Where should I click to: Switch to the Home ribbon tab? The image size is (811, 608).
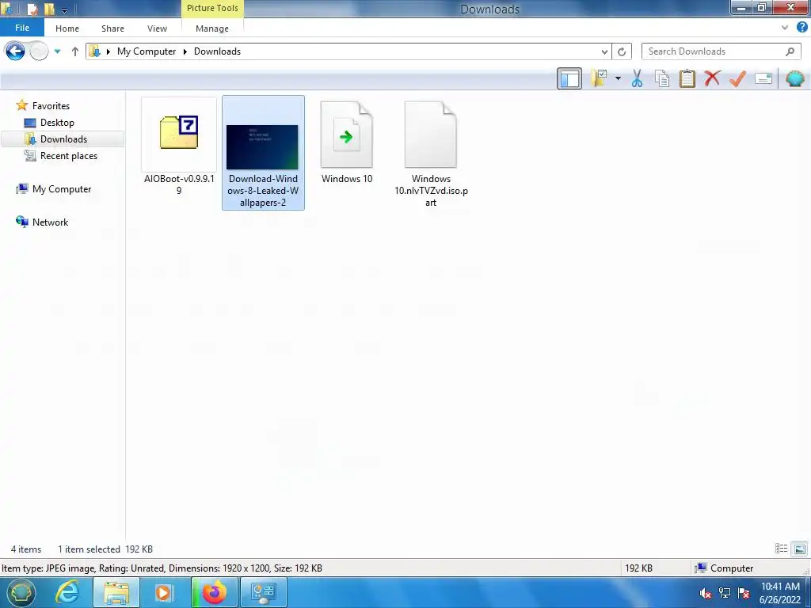coord(67,28)
